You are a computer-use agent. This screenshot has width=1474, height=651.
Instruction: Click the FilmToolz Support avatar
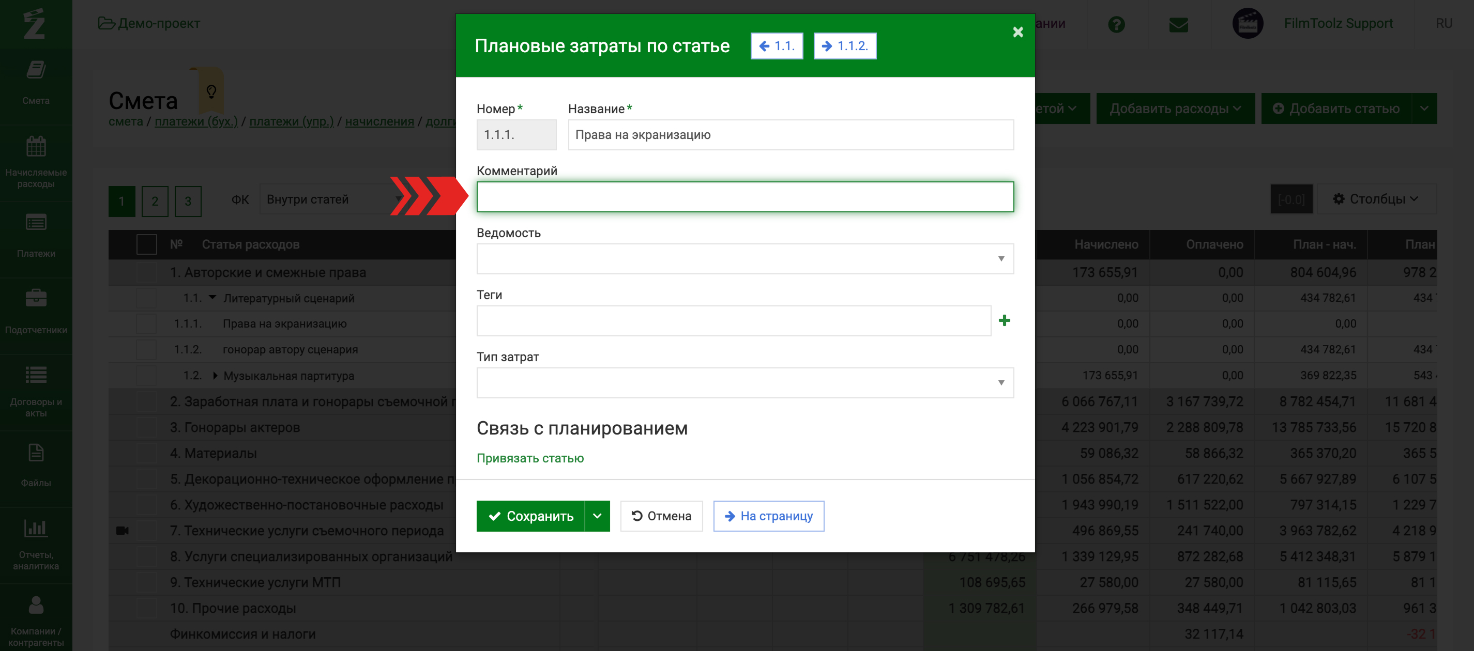click(1248, 23)
